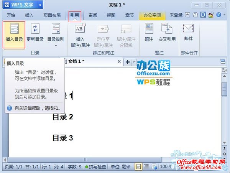Click the 插入目录 ribbon button
This screenshot has height=173, width=230.
tap(14, 35)
